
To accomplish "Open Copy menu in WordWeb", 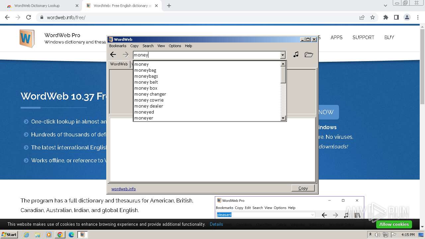I will pyautogui.click(x=134, y=46).
